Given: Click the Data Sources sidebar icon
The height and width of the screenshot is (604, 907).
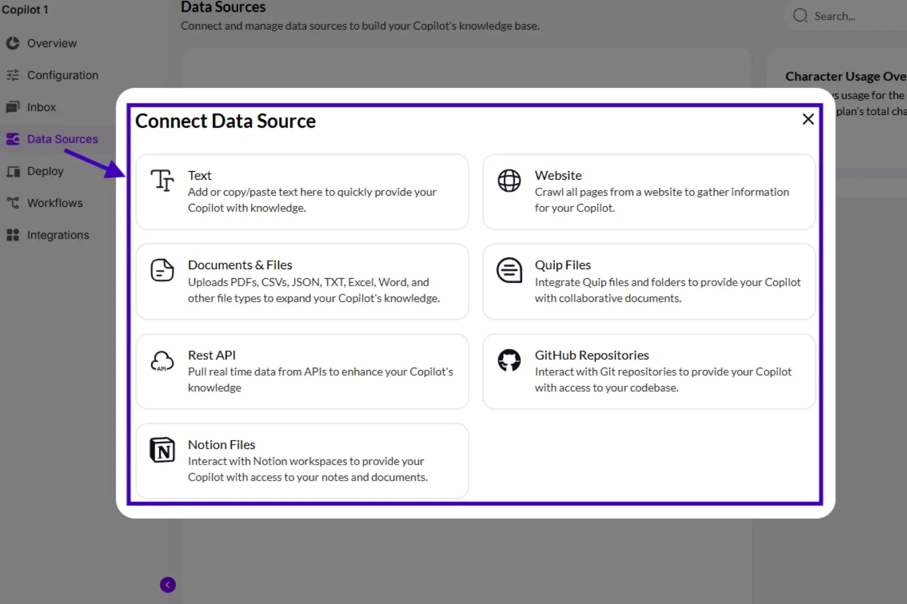Looking at the screenshot, I should [12, 139].
